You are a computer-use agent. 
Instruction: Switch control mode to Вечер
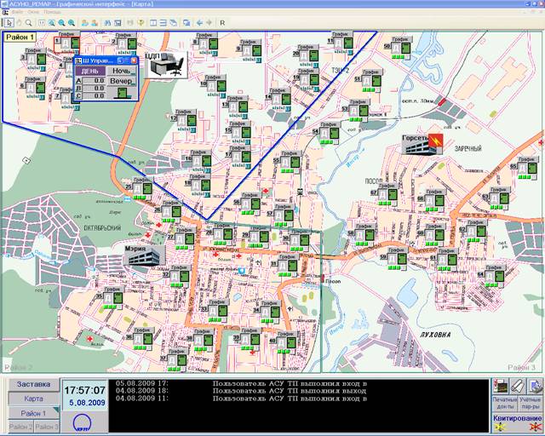tap(121, 81)
